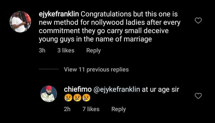Reply to chiefimo's comment
Screen dimensions: 215x123
(x=119, y=109)
